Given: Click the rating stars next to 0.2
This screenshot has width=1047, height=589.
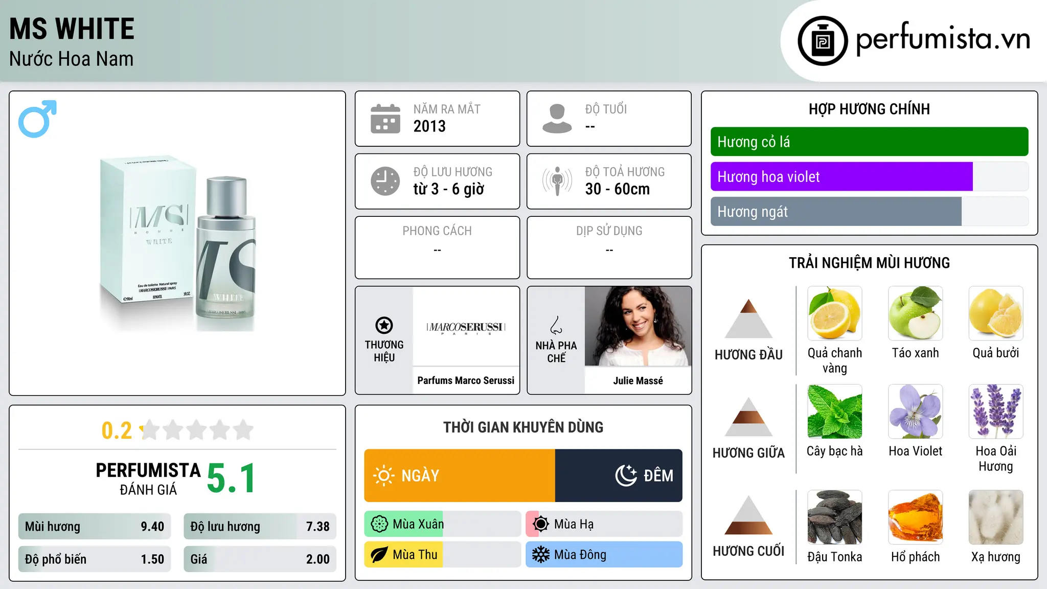Looking at the screenshot, I should click(196, 430).
